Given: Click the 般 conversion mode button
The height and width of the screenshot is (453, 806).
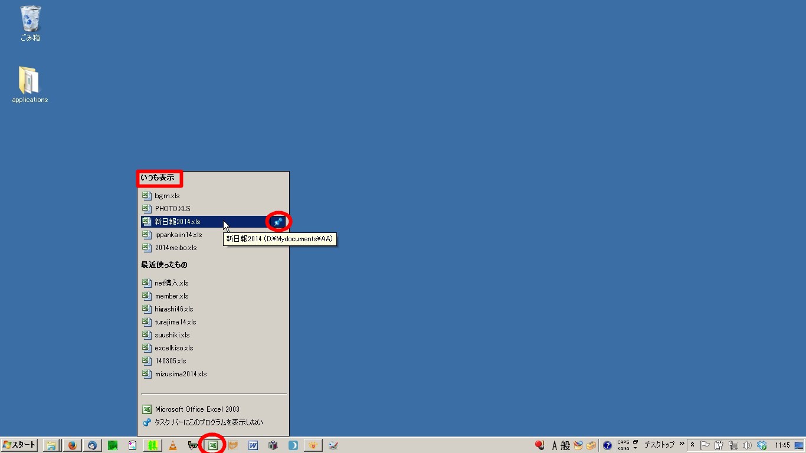Looking at the screenshot, I should (565, 445).
